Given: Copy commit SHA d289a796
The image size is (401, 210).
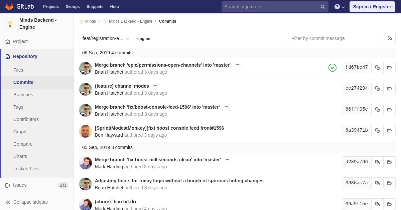Looking at the screenshot, I should [x=377, y=162].
